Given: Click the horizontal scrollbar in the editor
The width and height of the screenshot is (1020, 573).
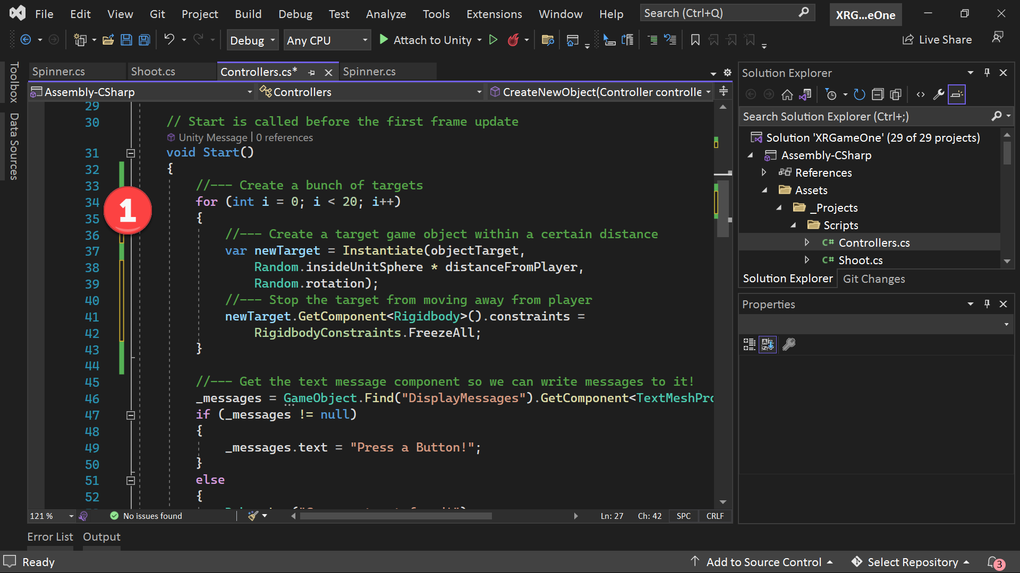Looking at the screenshot, I should click(396, 516).
